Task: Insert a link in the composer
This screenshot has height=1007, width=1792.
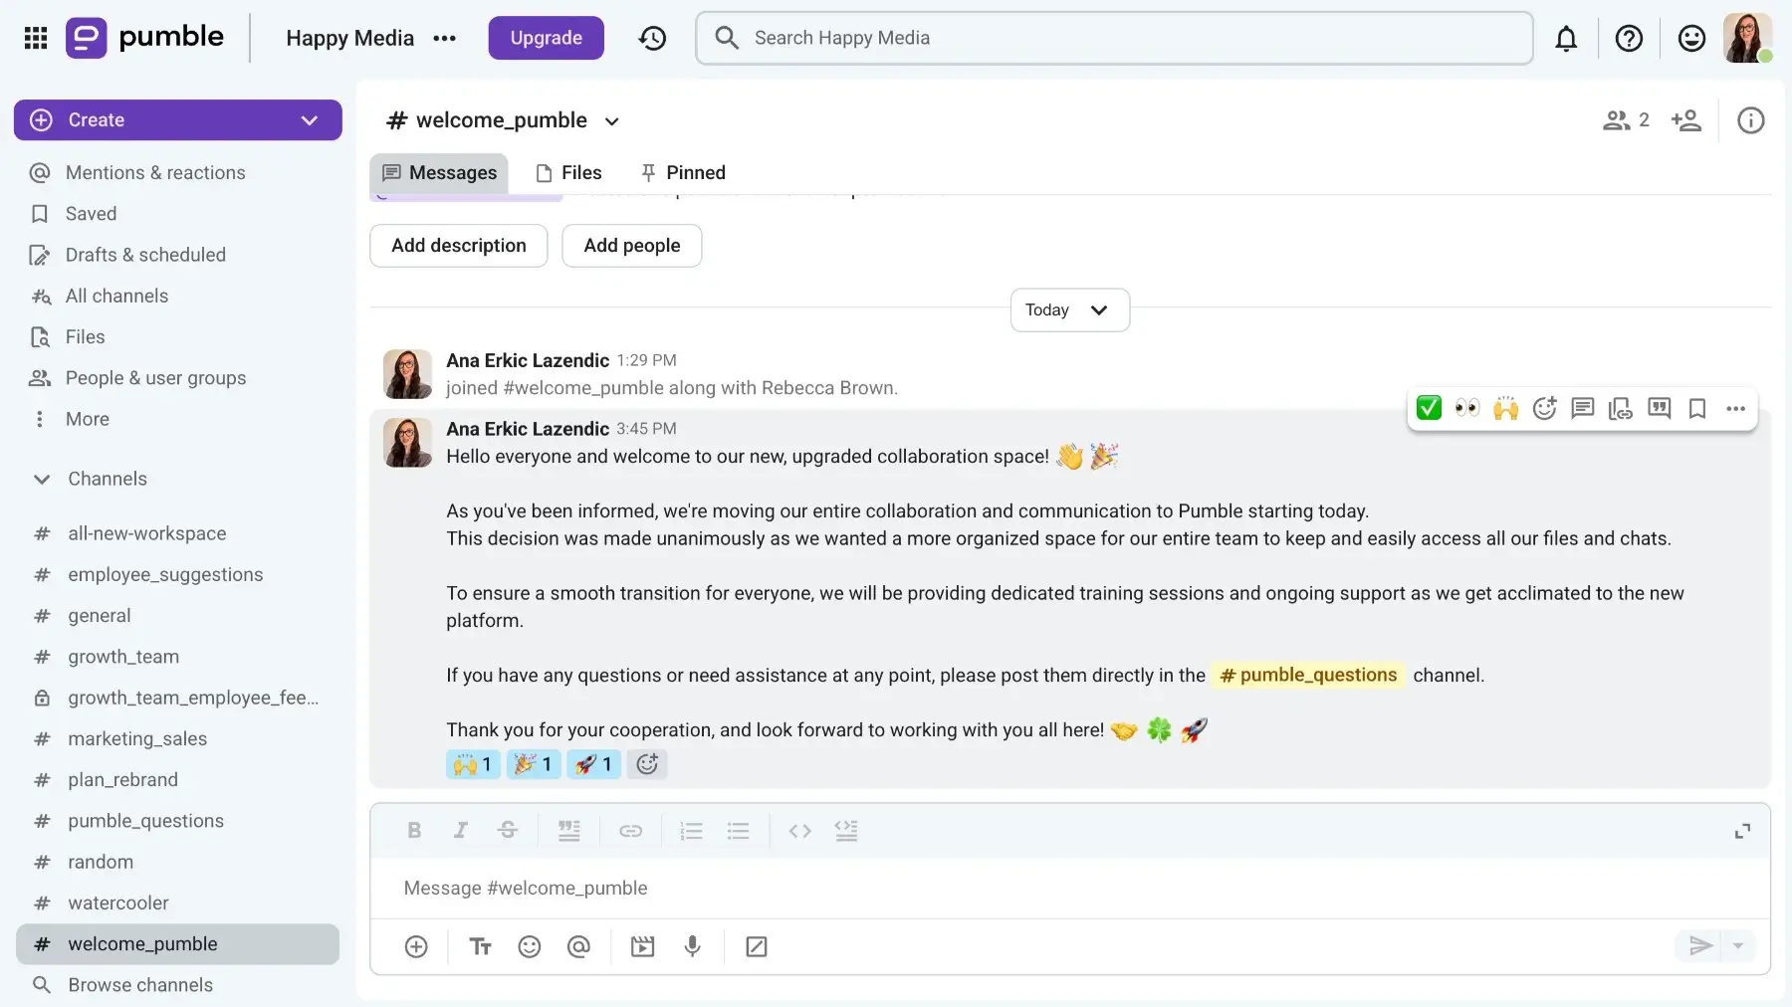Action: click(630, 831)
